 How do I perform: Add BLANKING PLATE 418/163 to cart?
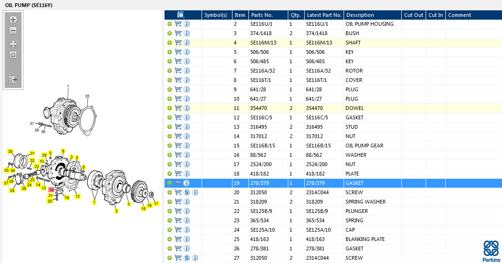pos(178,239)
